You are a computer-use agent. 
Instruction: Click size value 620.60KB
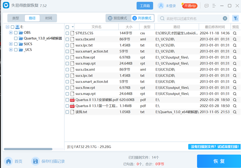pyautogui.click(x=127, y=100)
